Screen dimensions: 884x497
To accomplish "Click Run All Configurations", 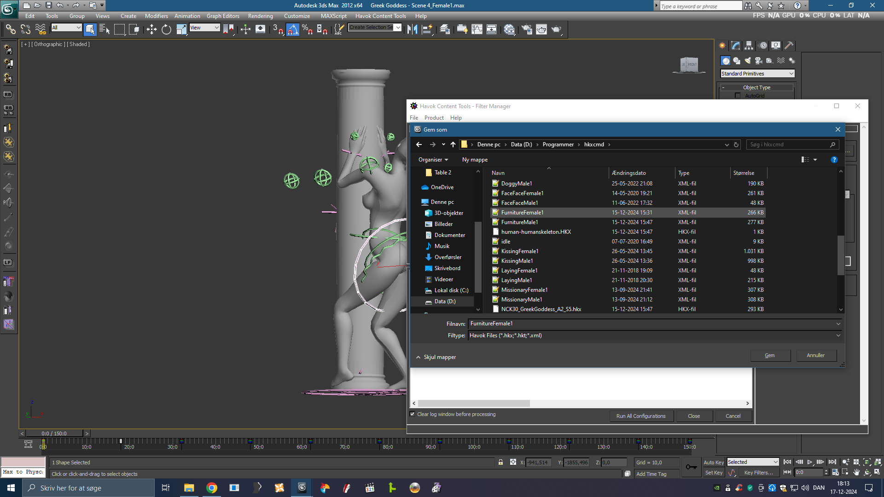I will [641, 416].
